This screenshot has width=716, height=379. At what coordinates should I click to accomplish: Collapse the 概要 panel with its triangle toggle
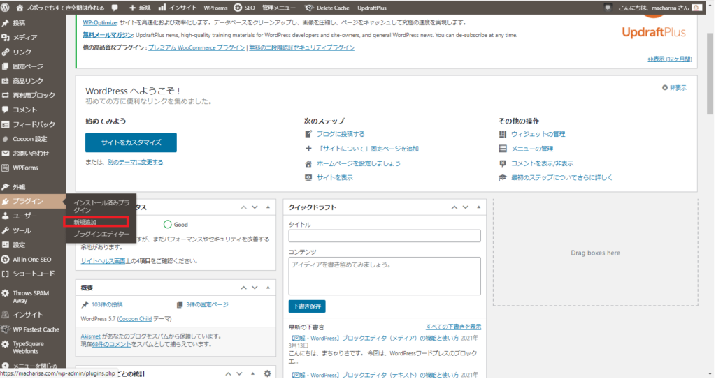(268, 288)
